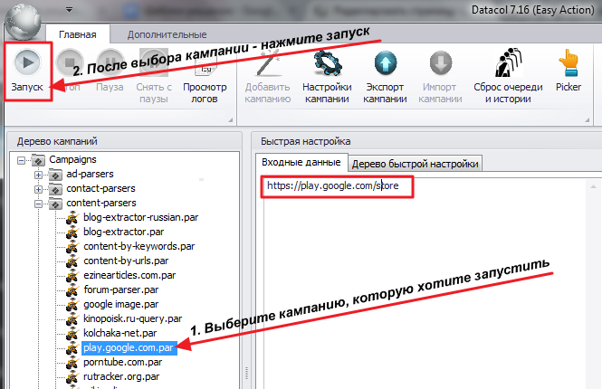Click robot icon beside forum-parser.par
The image size is (602, 389).
tap(72, 290)
